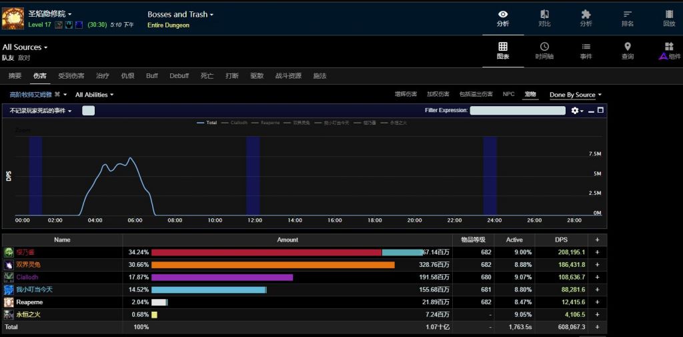Open the 对比 compare view
The height and width of the screenshot is (337, 683).
pos(544,18)
